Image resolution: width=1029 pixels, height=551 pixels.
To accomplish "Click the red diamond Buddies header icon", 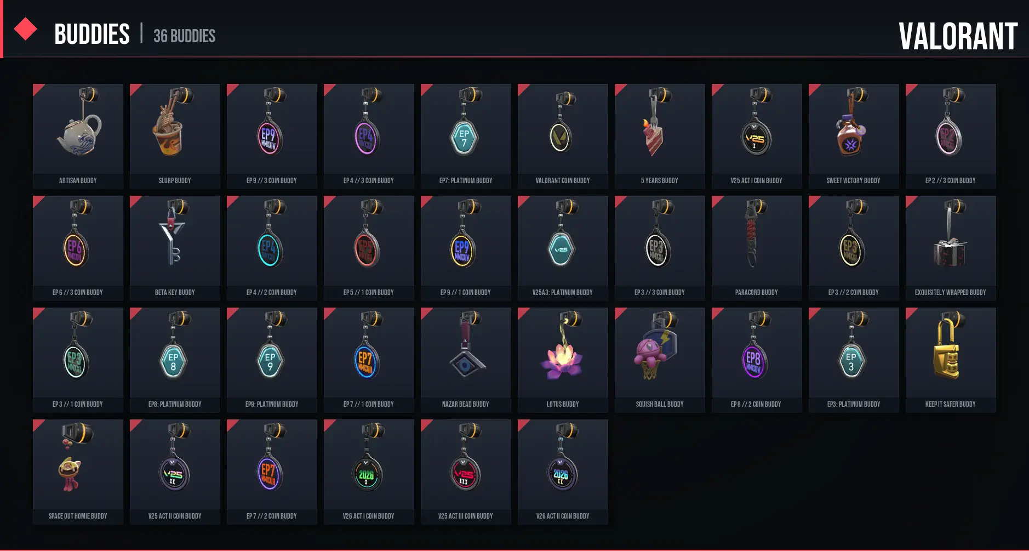I will click(x=25, y=29).
